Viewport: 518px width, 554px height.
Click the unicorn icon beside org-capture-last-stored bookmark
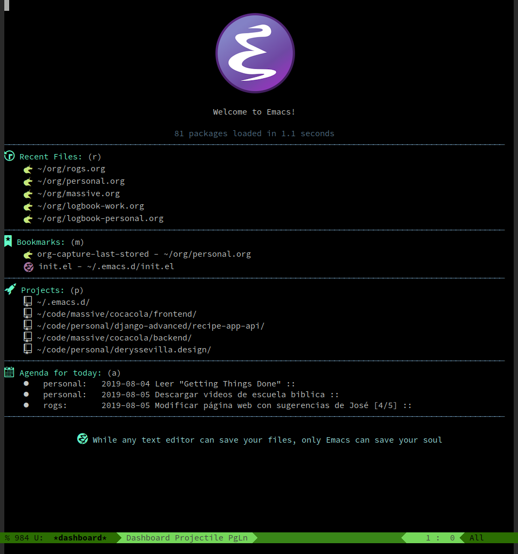click(28, 255)
